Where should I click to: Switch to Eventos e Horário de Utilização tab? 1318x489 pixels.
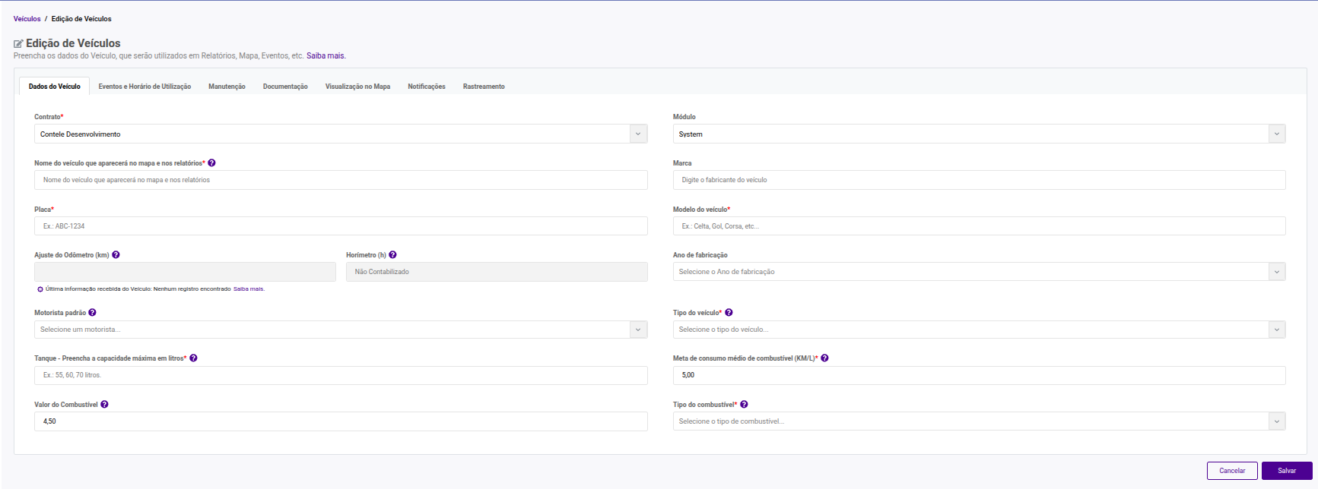point(145,87)
